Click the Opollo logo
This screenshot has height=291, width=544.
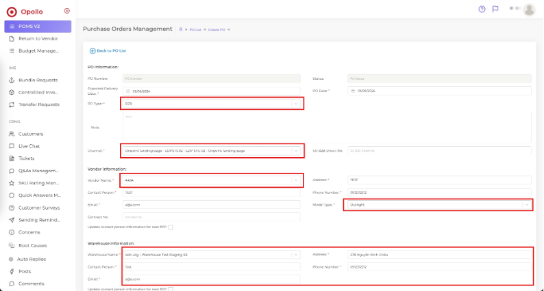(25, 12)
